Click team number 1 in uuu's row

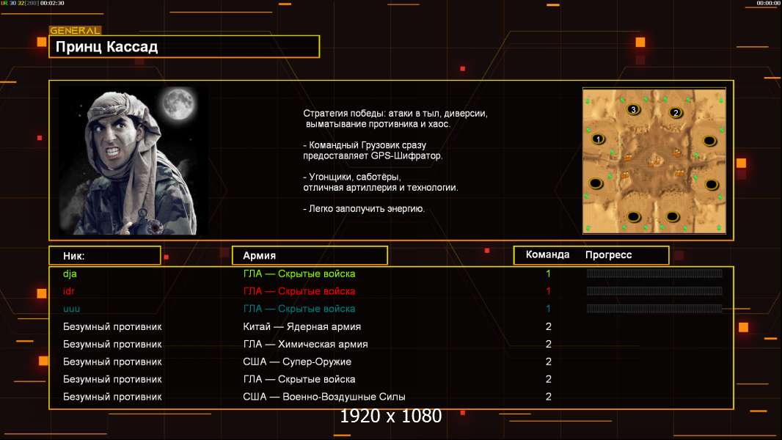point(548,309)
